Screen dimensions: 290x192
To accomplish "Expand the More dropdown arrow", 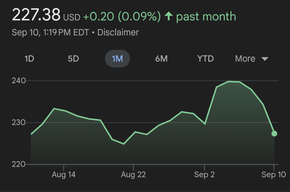I will (265, 59).
